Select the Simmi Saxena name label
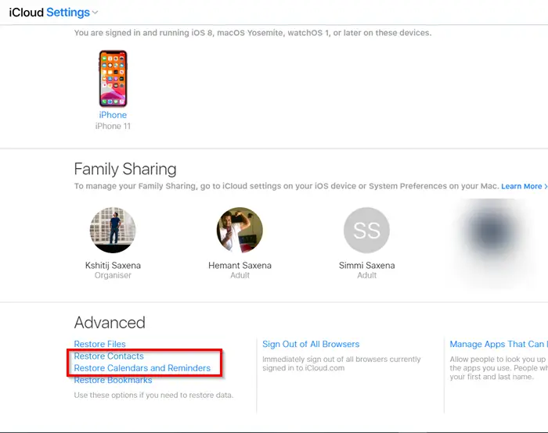This screenshot has height=433, width=548. [x=366, y=266]
